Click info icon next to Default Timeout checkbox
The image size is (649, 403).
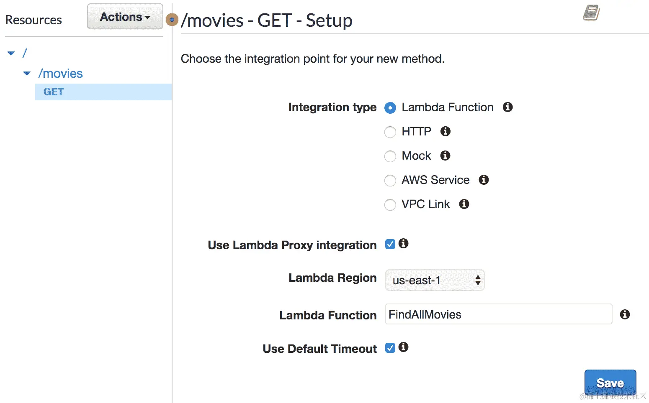[403, 347]
